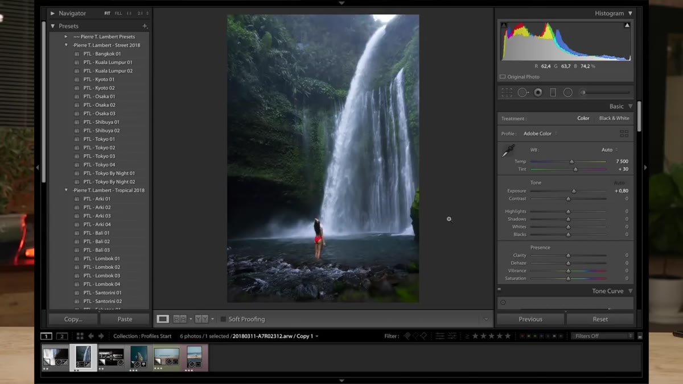Click the Paste button

click(x=125, y=319)
